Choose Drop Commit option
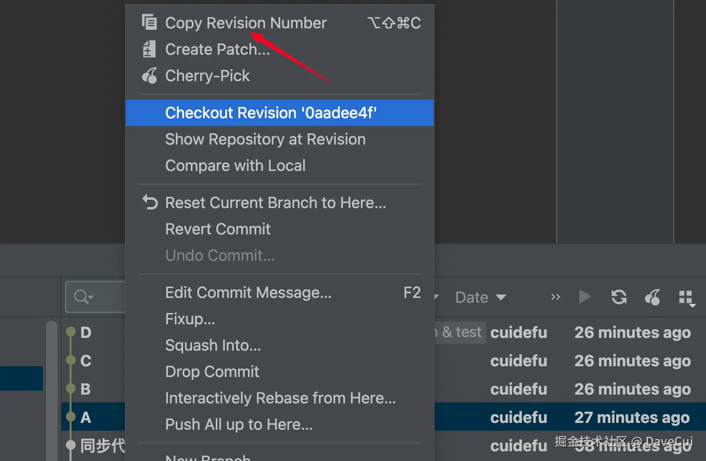This screenshot has height=461, width=706. (212, 372)
